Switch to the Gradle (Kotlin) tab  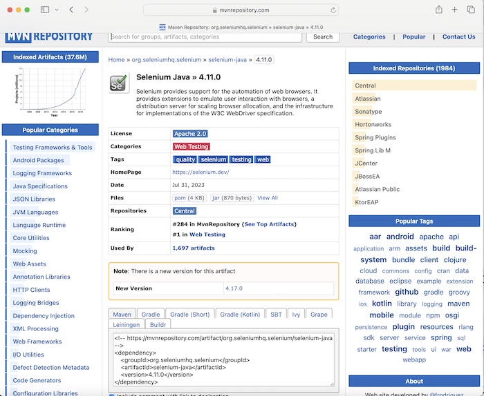point(240,315)
